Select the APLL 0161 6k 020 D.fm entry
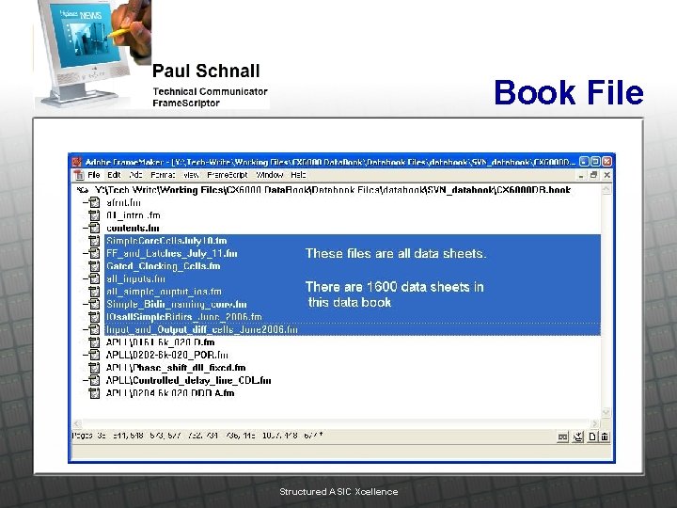 [160, 342]
